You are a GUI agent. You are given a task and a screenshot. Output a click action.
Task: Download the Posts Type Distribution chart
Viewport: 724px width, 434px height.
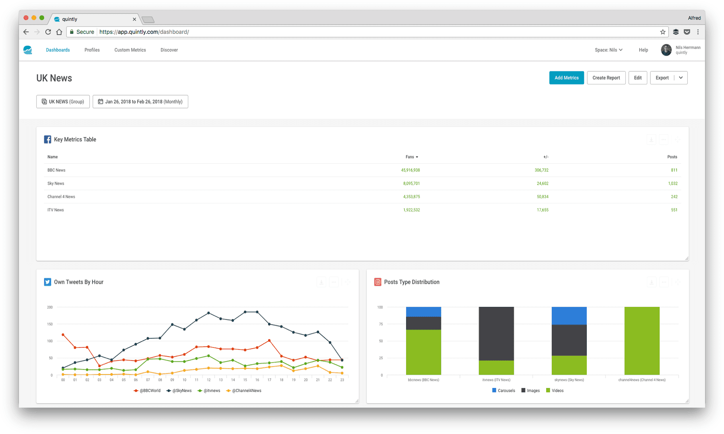pyautogui.click(x=651, y=282)
